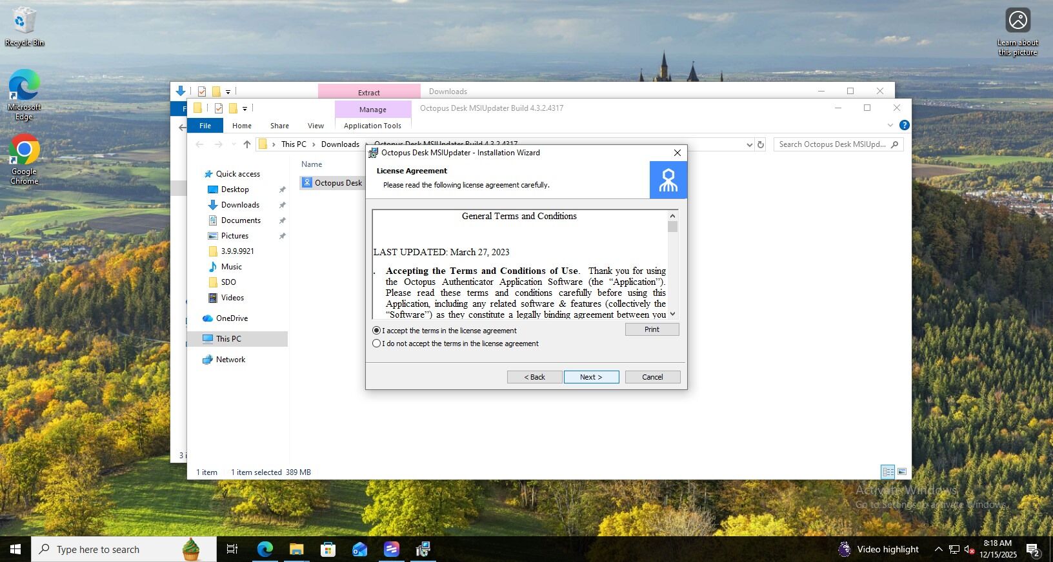Open Edge from the taskbar
This screenshot has height=562, width=1053.
[x=265, y=549]
